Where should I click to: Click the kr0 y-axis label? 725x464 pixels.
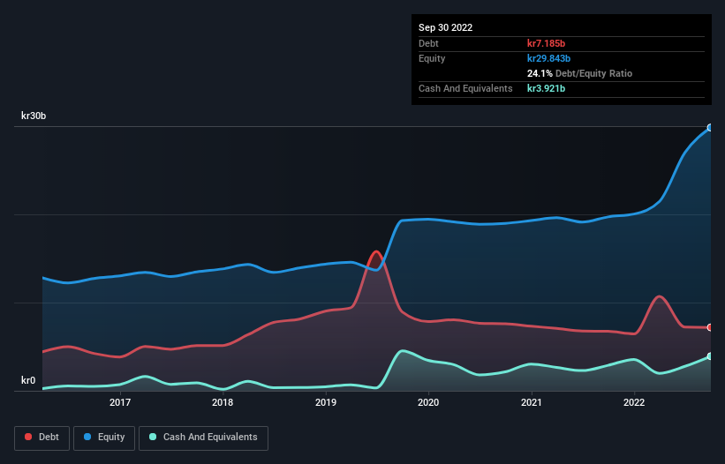click(28, 380)
